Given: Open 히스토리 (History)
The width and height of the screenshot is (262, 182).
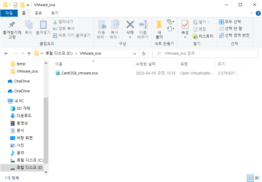Looking at the screenshot, I should 203,36.
